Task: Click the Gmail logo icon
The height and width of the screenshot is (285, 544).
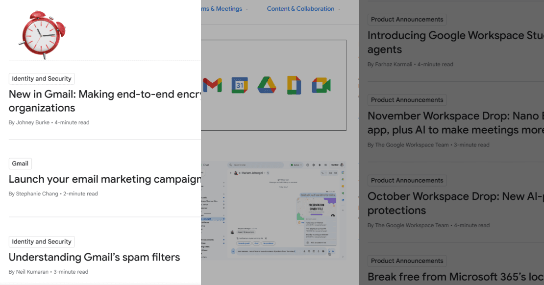Action: 212,85
